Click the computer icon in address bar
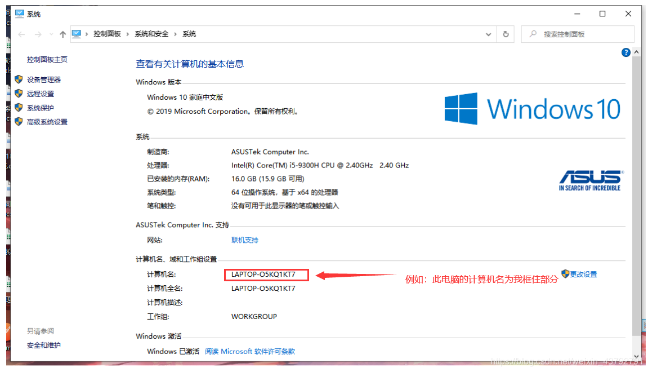The height and width of the screenshot is (372, 648). pos(77,34)
